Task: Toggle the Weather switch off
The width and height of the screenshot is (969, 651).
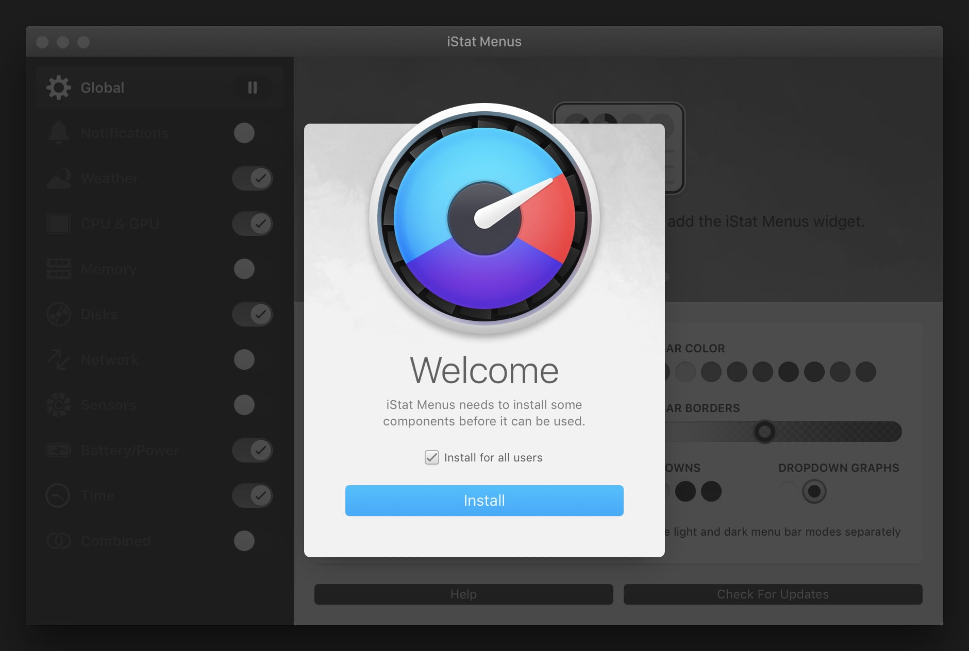Action: click(253, 178)
